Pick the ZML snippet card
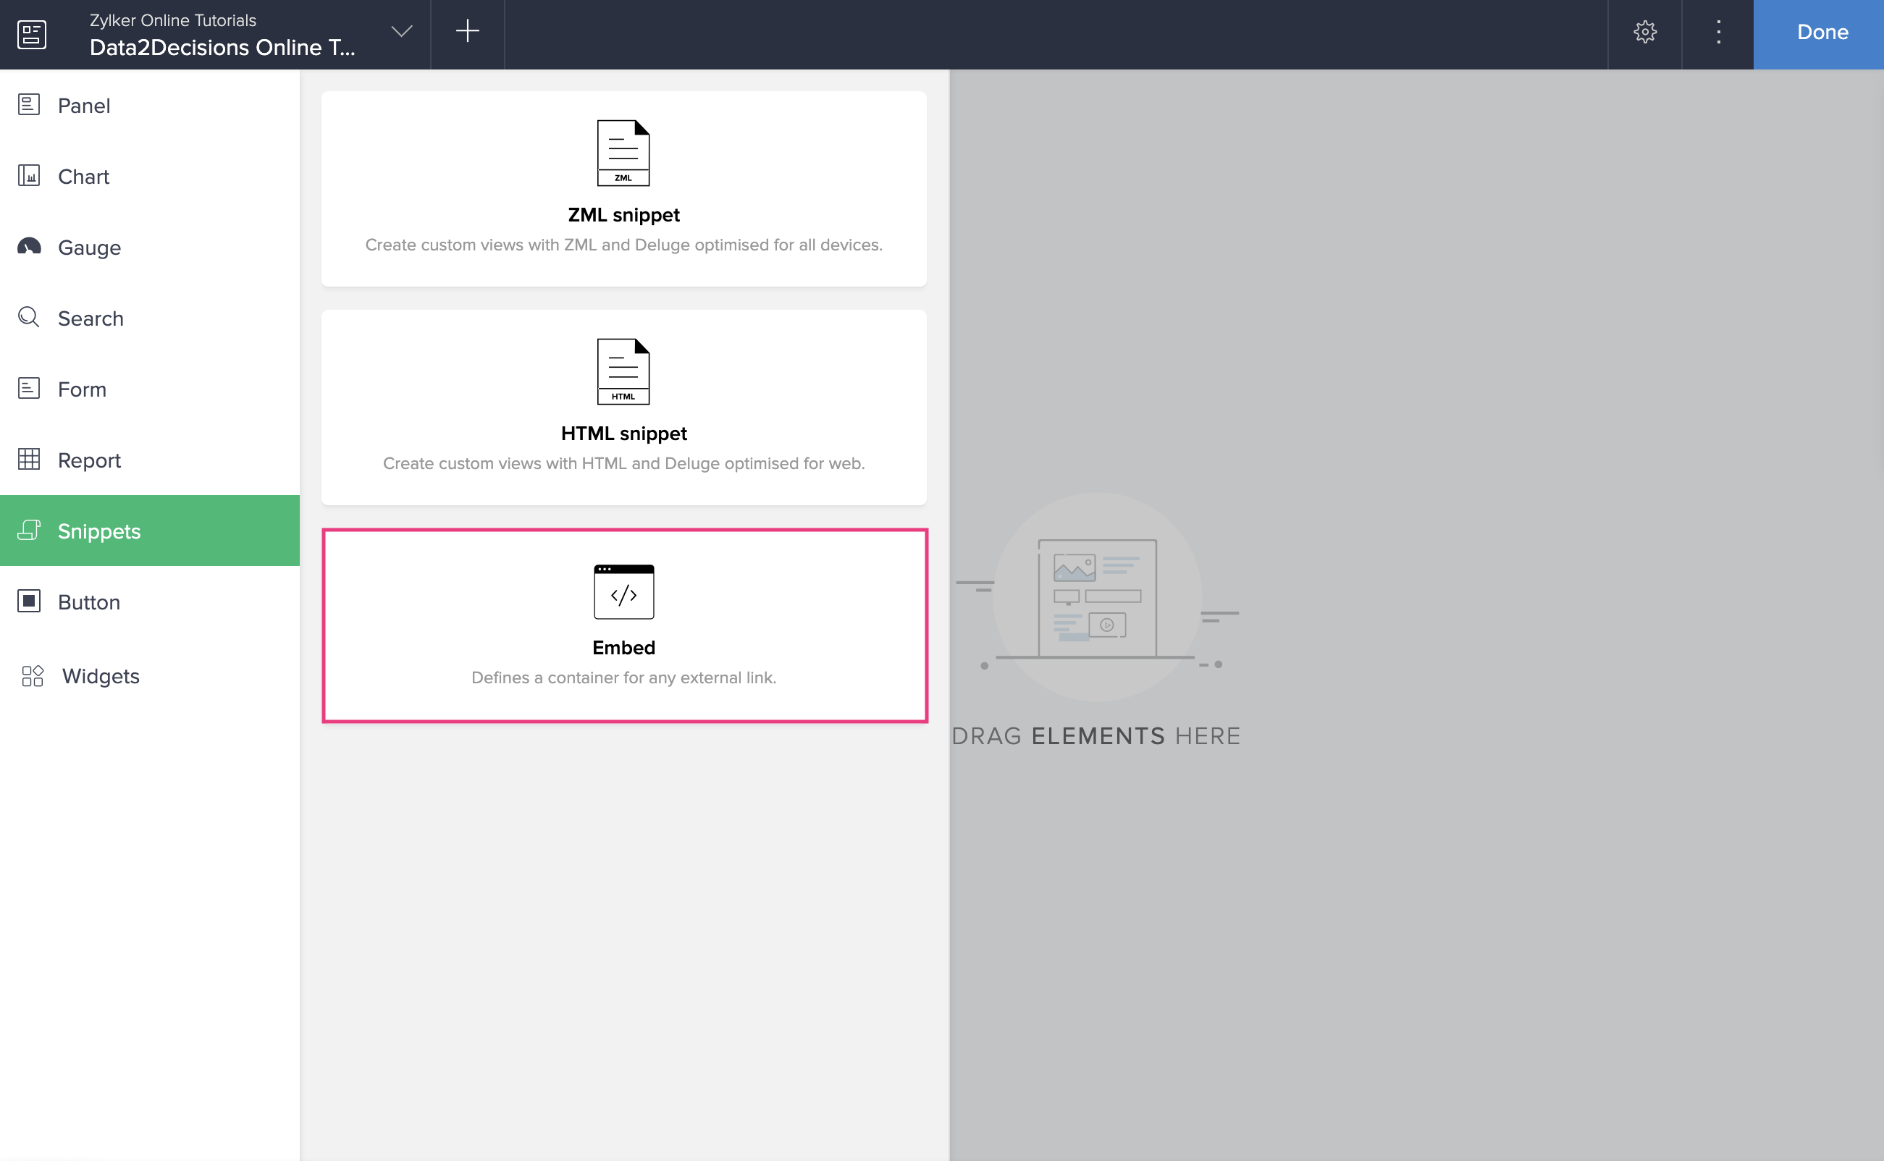The image size is (1884, 1161). click(x=623, y=189)
